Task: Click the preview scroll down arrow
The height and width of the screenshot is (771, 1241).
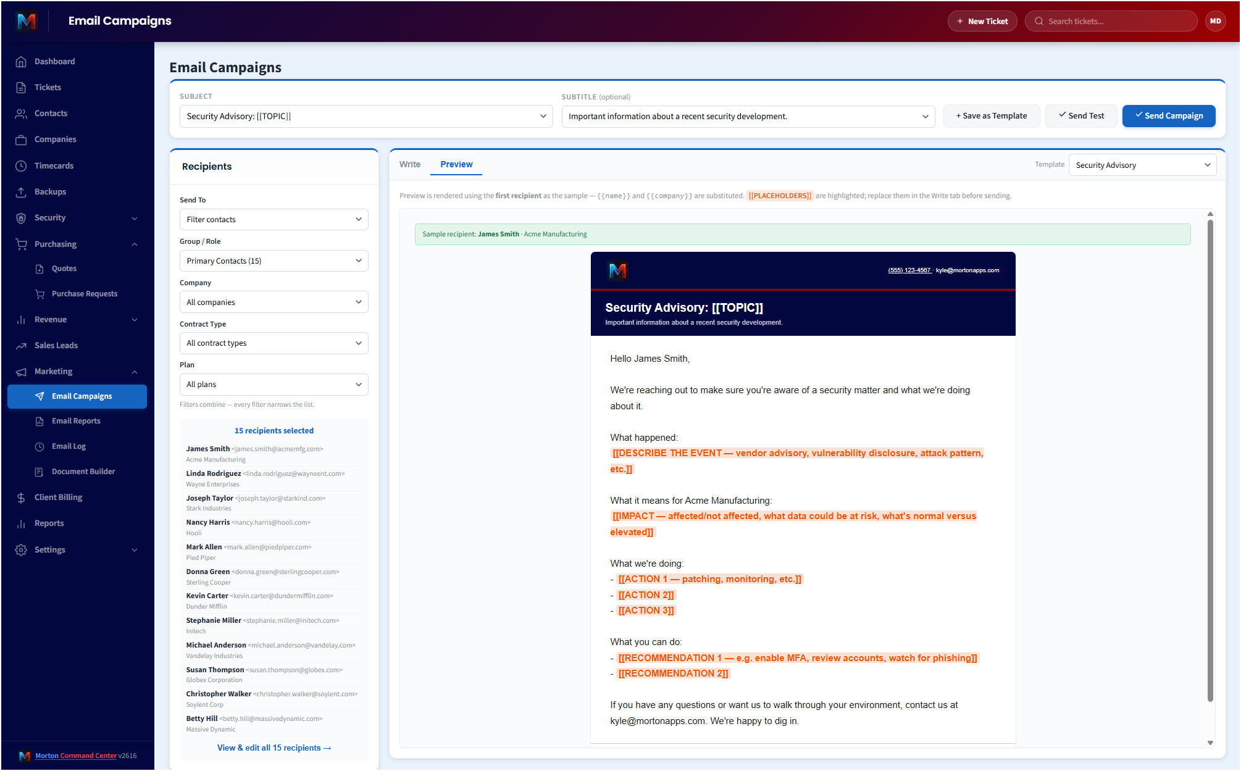Action: [1210, 743]
